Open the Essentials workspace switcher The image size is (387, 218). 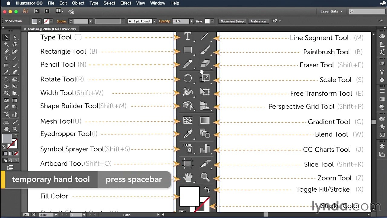[x=331, y=11]
